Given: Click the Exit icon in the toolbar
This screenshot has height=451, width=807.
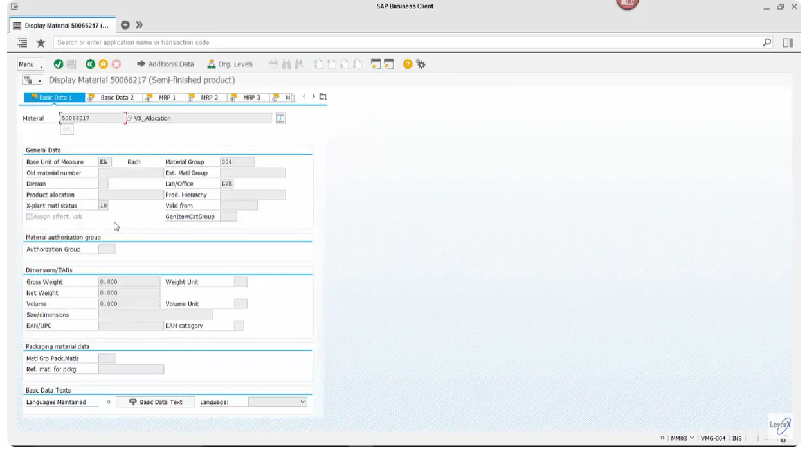Looking at the screenshot, I should (103, 64).
